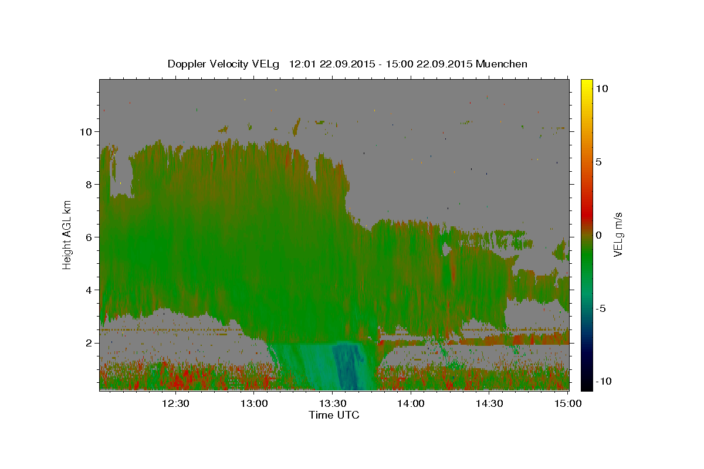
Task: Click the 14:30 time tick label
Action: coord(490,403)
